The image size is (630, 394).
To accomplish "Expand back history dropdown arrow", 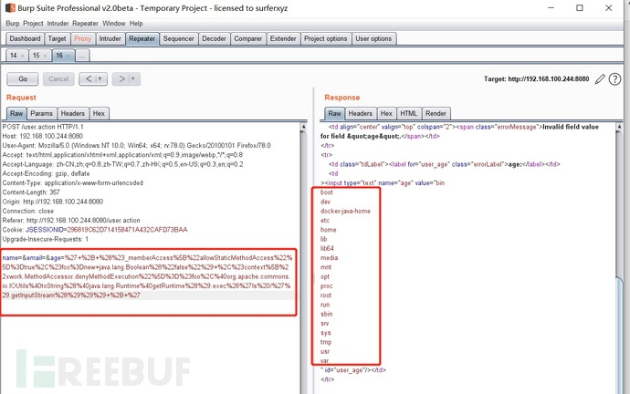I will tap(100, 79).
